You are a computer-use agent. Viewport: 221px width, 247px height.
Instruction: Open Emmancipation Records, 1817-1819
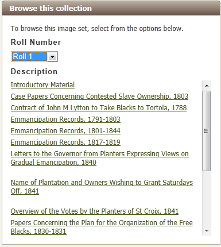point(65,142)
